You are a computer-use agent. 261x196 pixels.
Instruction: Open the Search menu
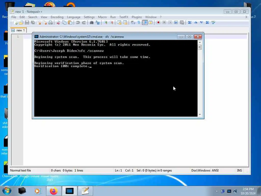click(x=33, y=17)
